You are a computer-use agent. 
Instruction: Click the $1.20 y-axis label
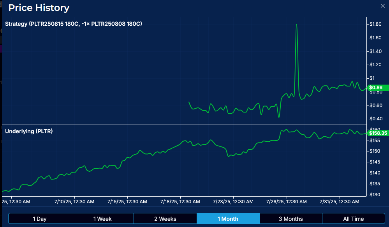pyautogui.click(x=375, y=65)
